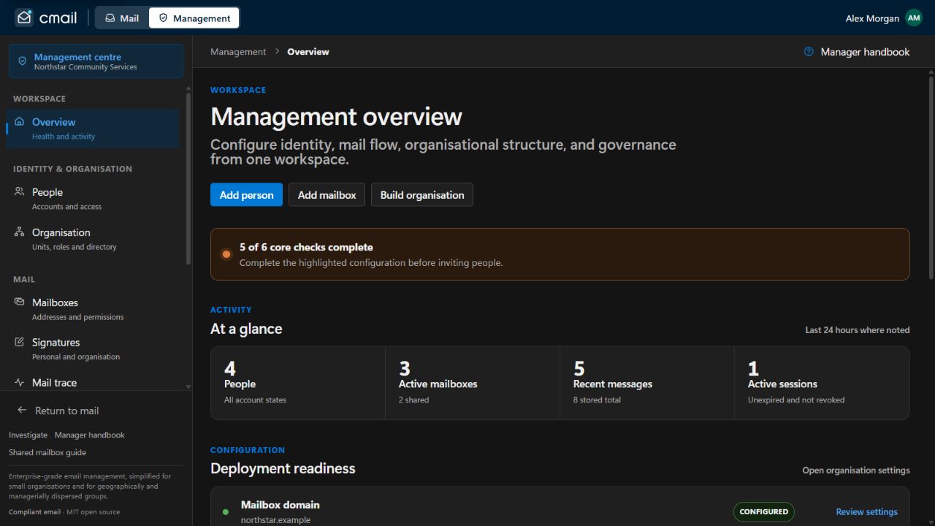Click the sidebar scrollbar thumb
The image size is (935, 526).
188,178
